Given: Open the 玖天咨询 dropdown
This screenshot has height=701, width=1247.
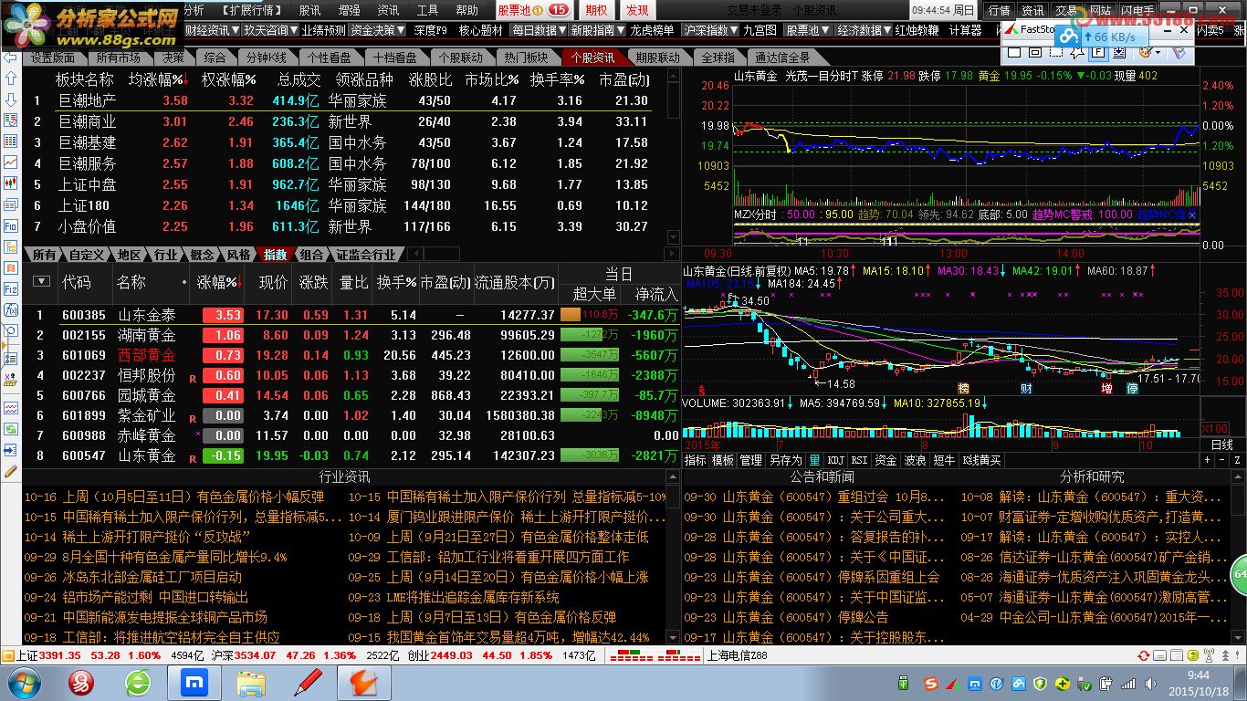Looking at the screenshot, I should coord(269,30).
